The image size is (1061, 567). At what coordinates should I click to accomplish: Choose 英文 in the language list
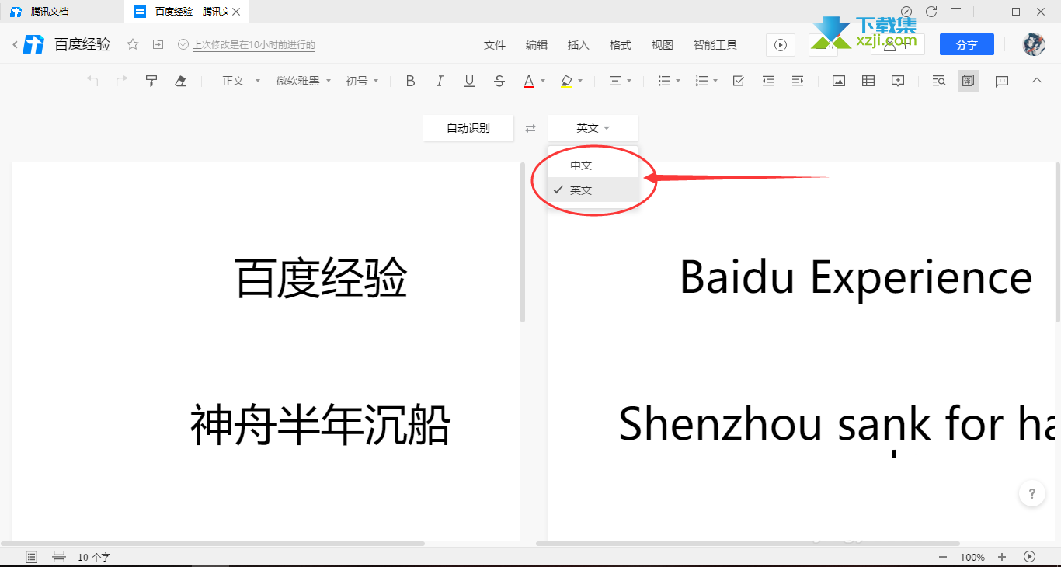[593, 190]
